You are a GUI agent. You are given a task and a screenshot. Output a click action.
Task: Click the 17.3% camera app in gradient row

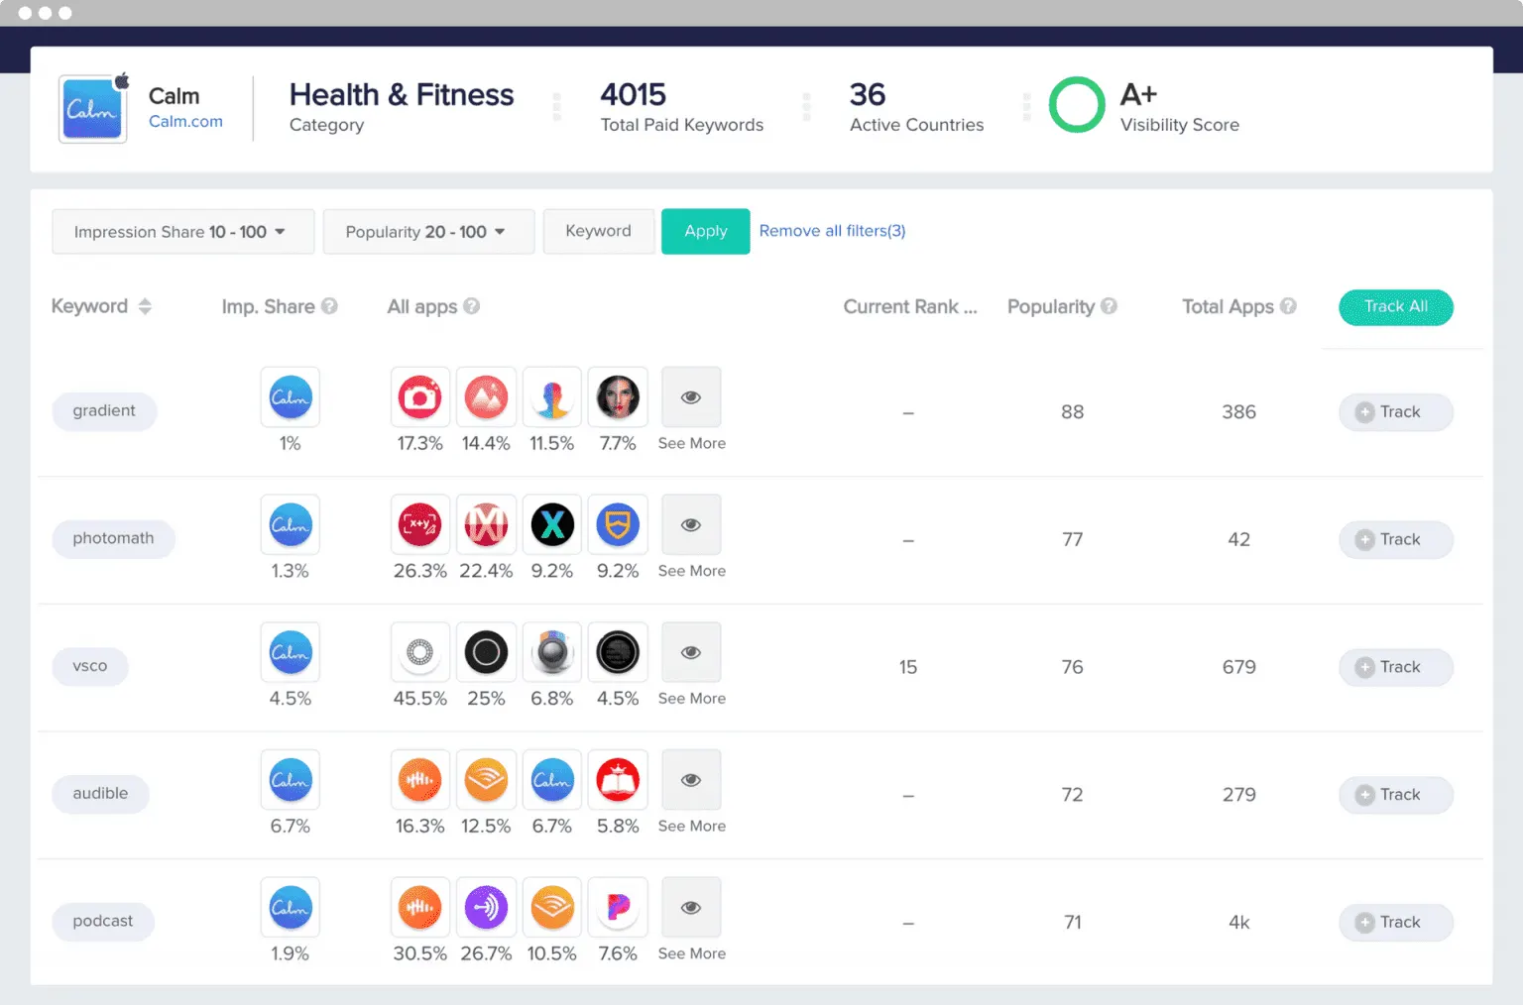click(x=420, y=397)
